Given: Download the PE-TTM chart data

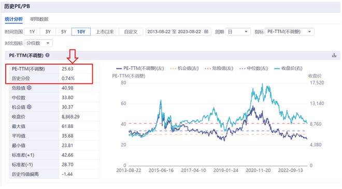Looking at the screenshot, I should coord(334,55).
